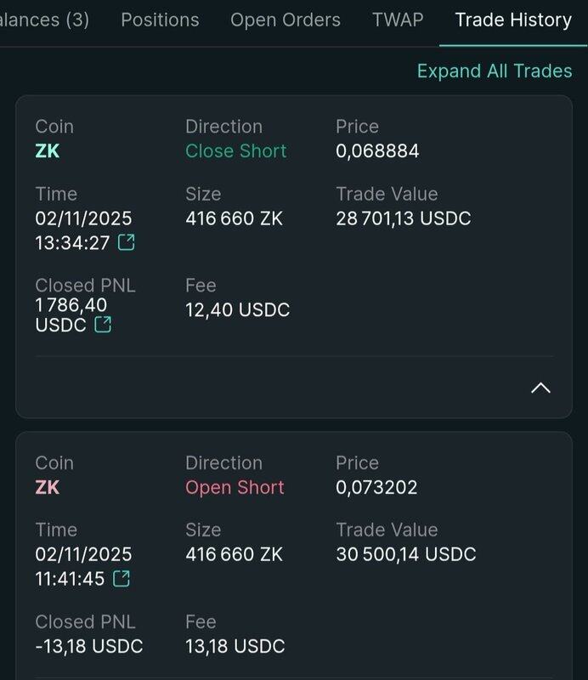Click the 28 701,13 USDC trade value
This screenshot has height=680, width=588.
[404, 218]
